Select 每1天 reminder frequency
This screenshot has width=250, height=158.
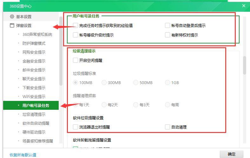tap(76, 105)
